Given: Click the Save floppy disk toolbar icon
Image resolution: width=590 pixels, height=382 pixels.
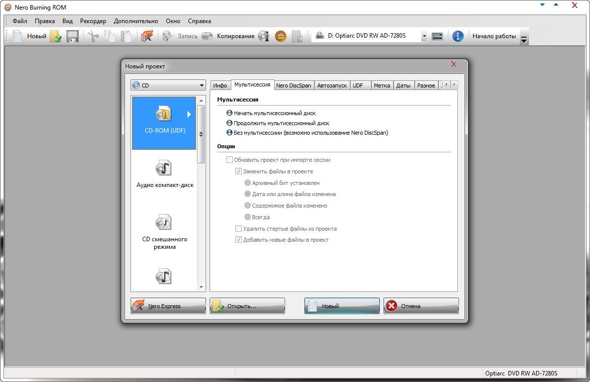Looking at the screenshot, I should pos(73,36).
